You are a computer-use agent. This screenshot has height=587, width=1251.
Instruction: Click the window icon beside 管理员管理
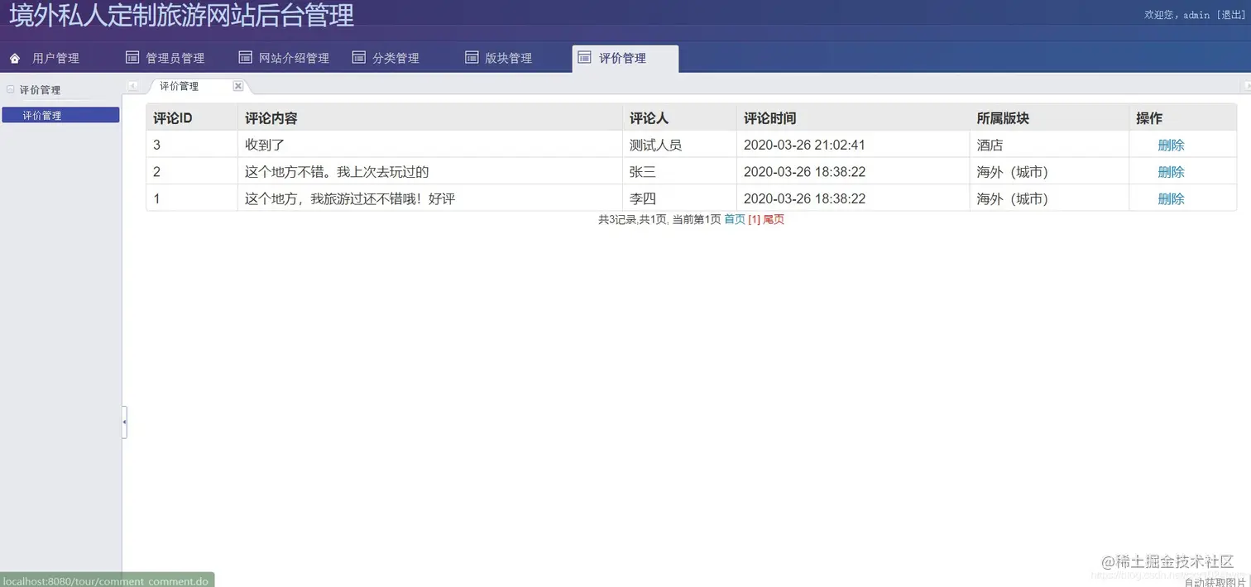coord(132,57)
